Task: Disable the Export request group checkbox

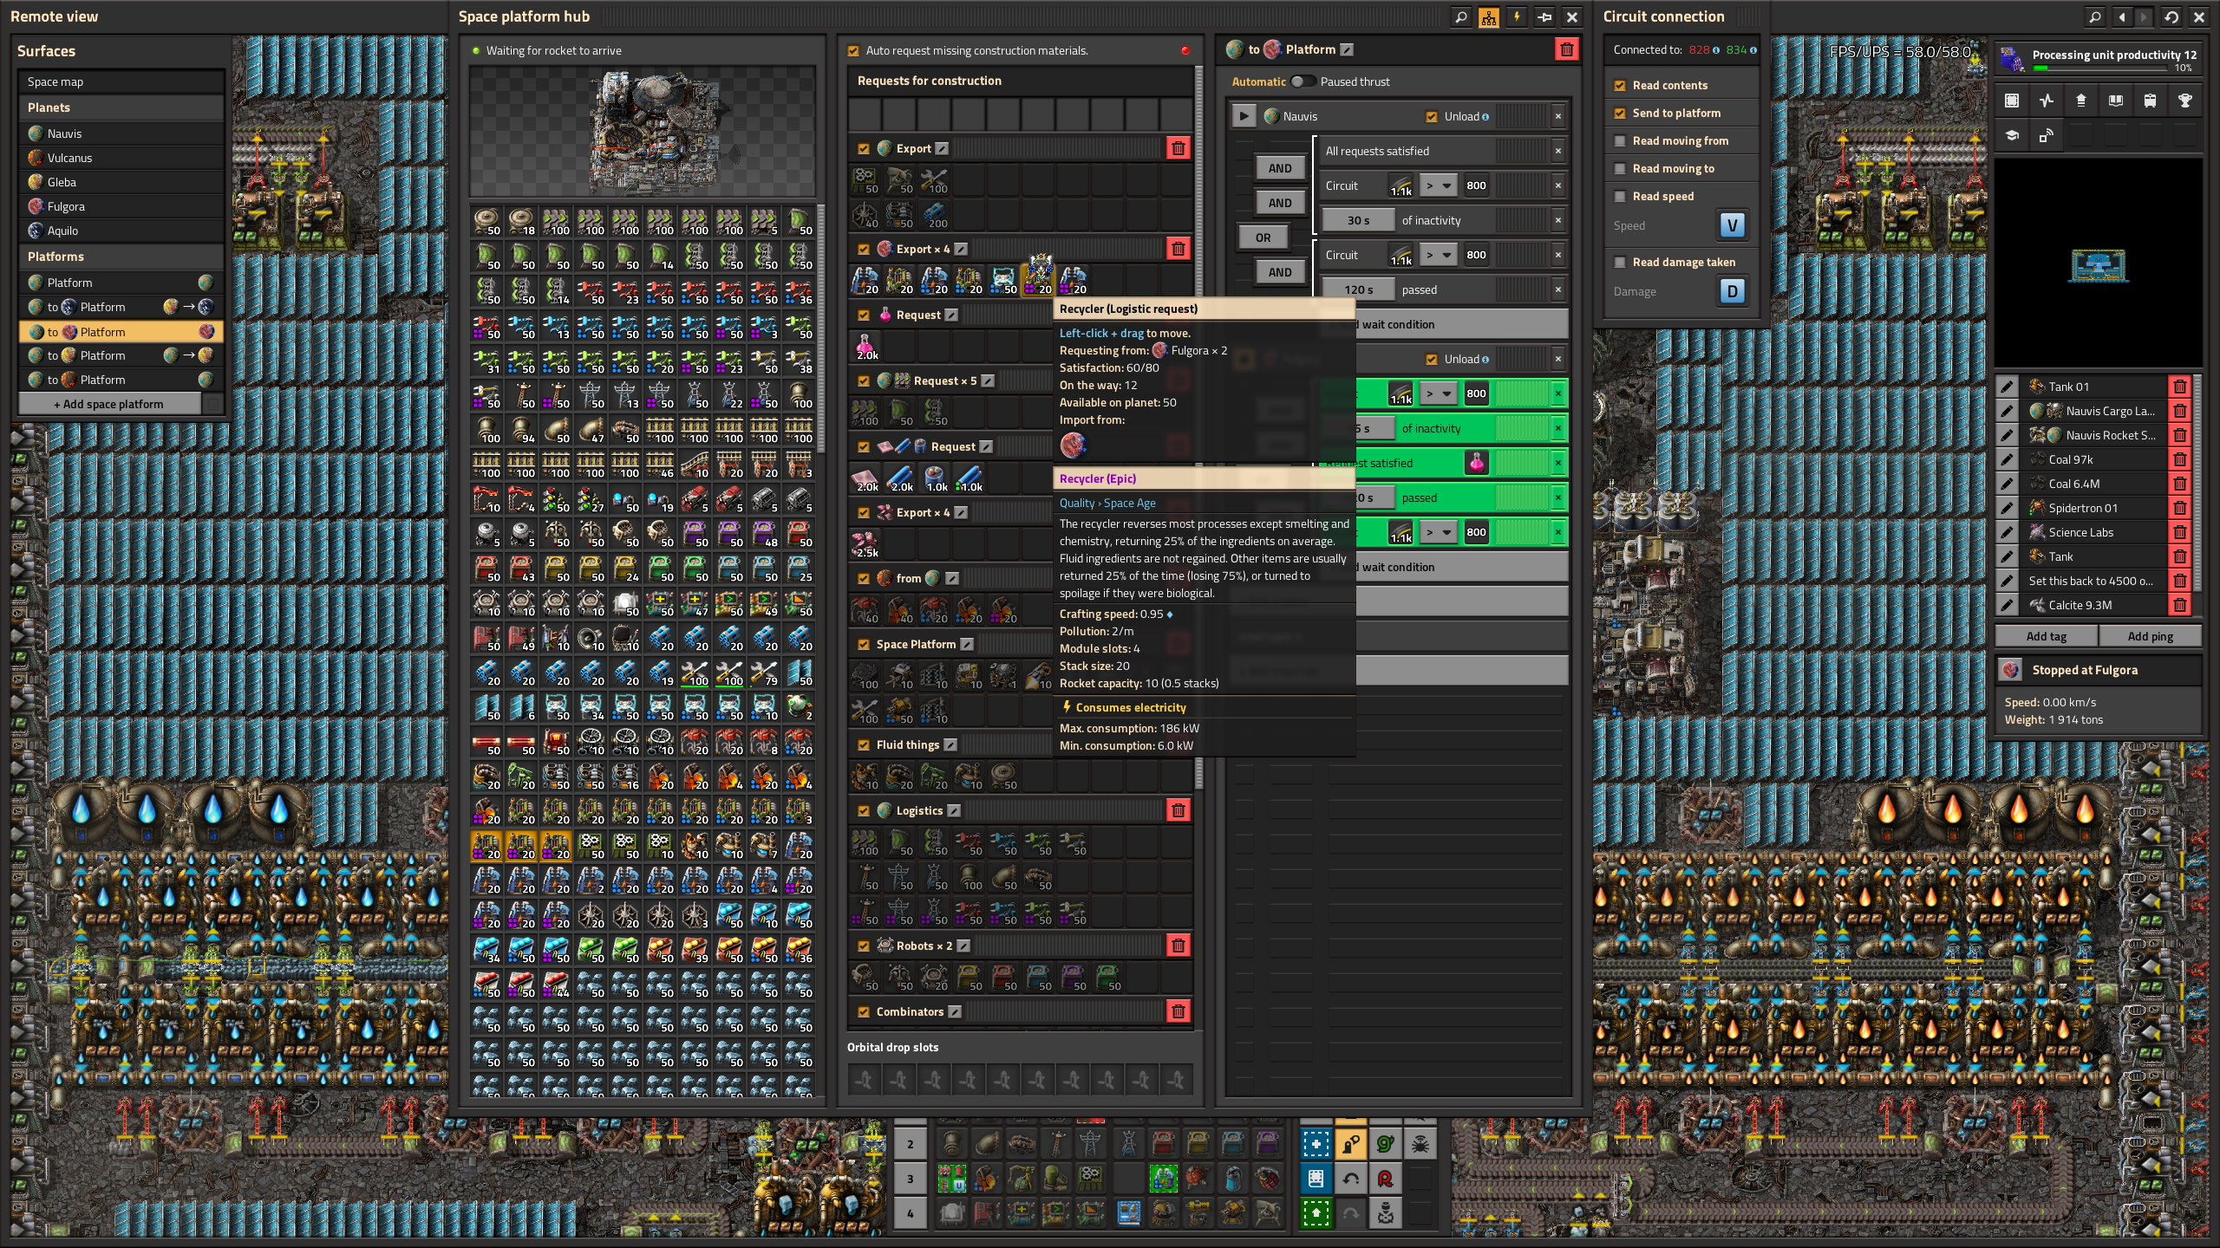Action: pos(864,148)
